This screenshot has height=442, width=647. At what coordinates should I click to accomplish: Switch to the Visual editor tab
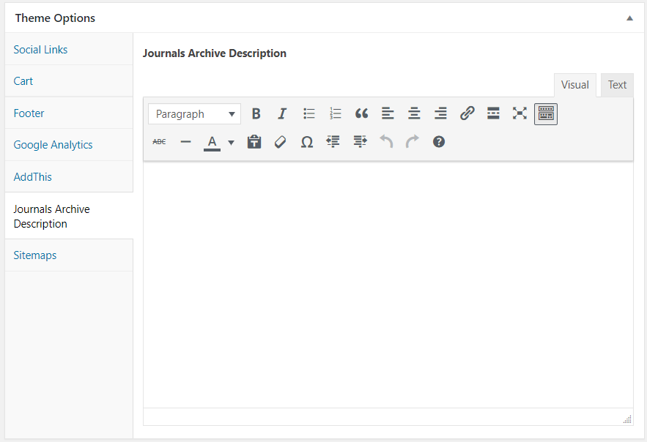point(574,85)
